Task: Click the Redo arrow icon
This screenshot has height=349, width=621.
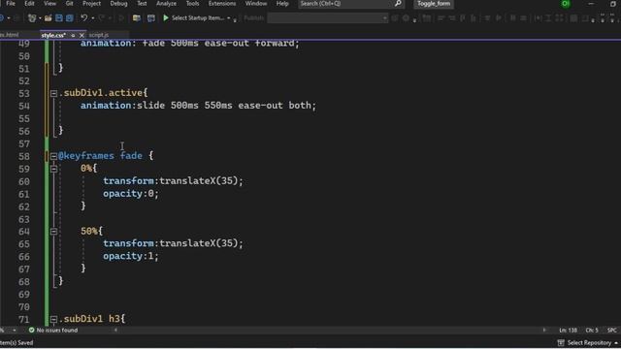Action: click(x=101, y=18)
